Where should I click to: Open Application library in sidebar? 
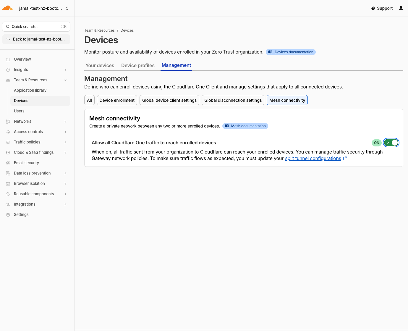click(30, 91)
